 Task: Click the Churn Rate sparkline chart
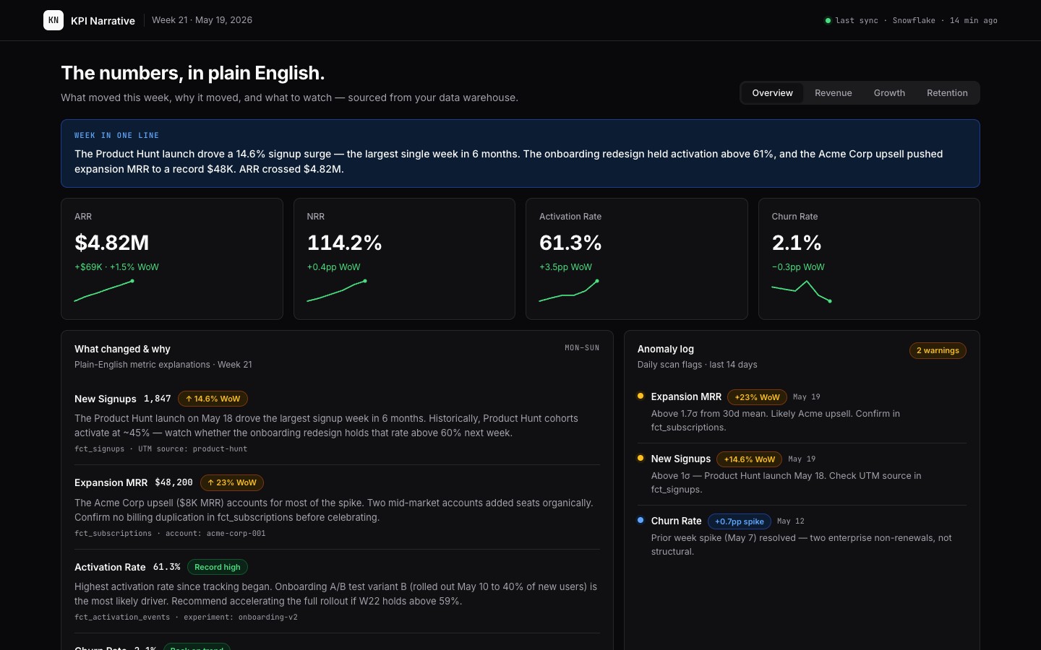(x=802, y=290)
